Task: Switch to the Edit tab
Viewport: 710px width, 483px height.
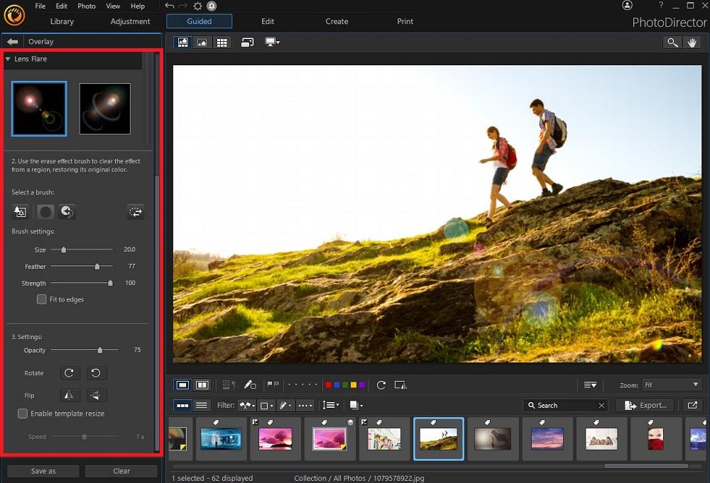Action: pos(268,21)
